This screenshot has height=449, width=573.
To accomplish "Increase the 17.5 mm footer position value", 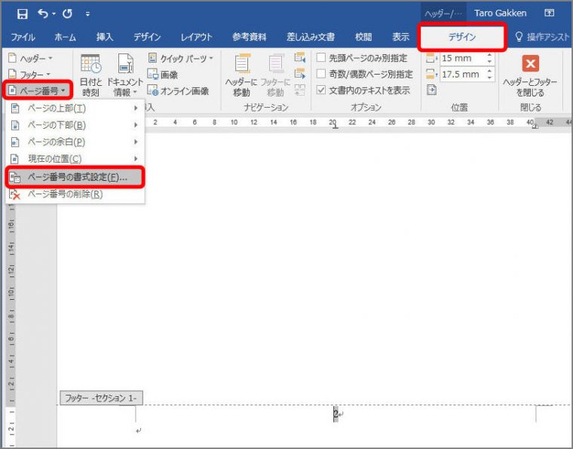I will (489, 71).
